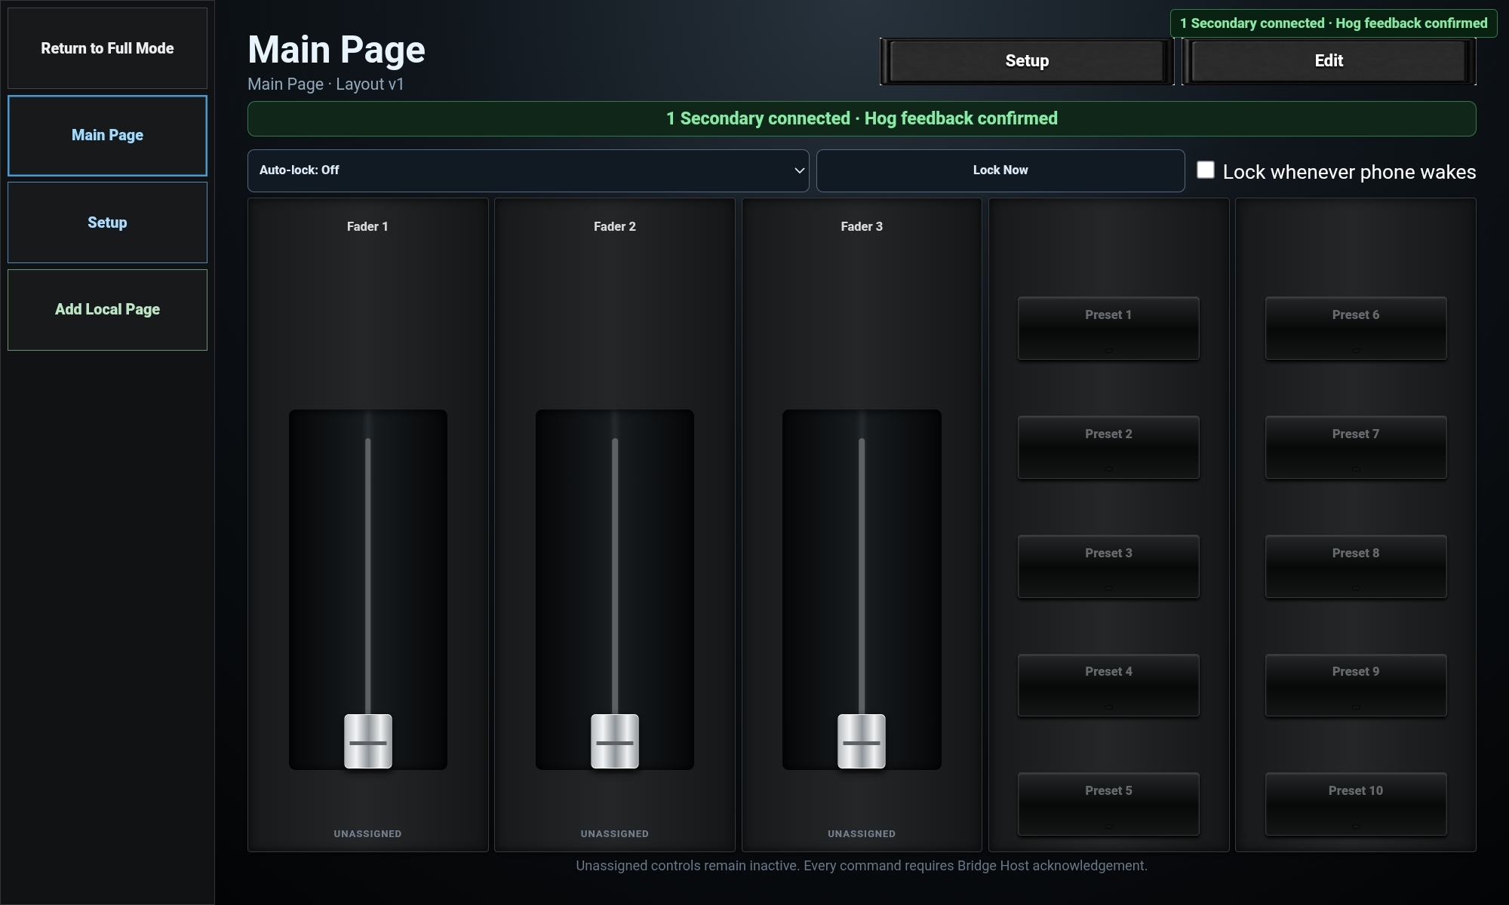This screenshot has width=1509, height=905.
Task: Open Setup in the sidebar
Action: click(x=107, y=222)
